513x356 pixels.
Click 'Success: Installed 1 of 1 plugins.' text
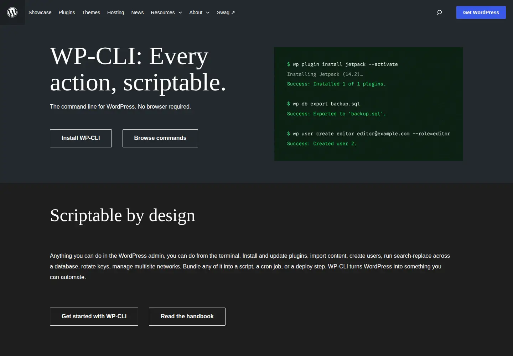pyautogui.click(x=336, y=84)
